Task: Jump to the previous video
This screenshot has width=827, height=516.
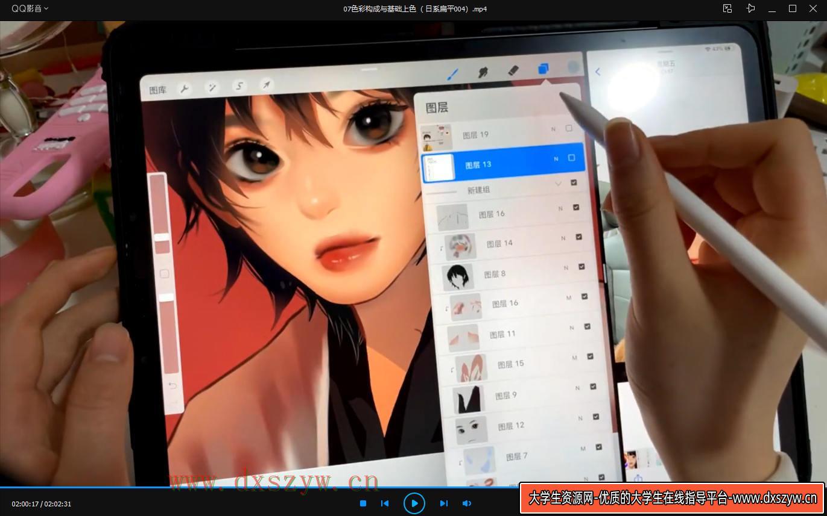Action: 385,503
